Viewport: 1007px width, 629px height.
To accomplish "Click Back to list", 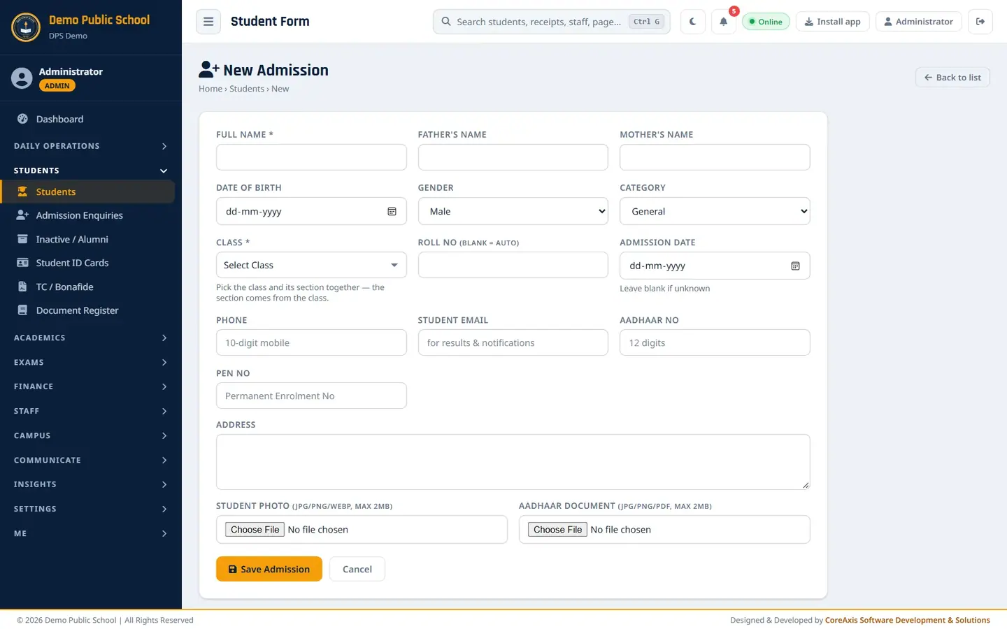I will tap(952, 78).
